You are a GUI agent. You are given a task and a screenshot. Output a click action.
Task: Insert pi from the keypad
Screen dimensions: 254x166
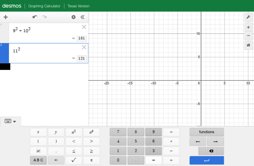click(91, 160)
